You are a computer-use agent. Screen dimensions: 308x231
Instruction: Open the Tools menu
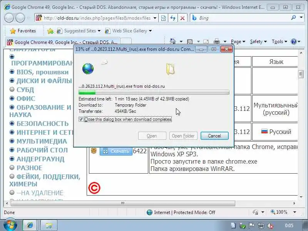[x=280, y=42]
